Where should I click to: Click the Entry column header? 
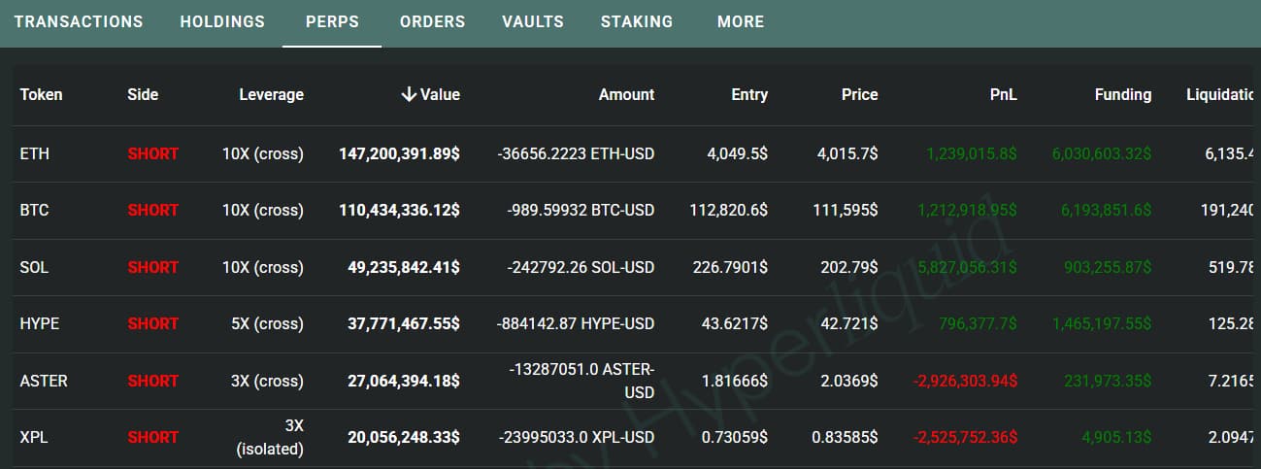[x=748, y=94]
